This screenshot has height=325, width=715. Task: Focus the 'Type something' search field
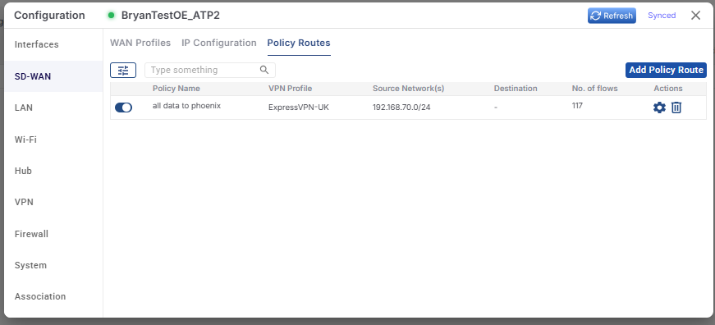click(210, 70)
